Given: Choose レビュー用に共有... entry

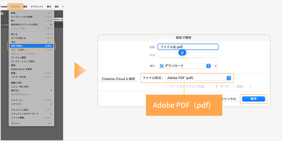Looking at the screenshot, I should click(x=31, y=87).
